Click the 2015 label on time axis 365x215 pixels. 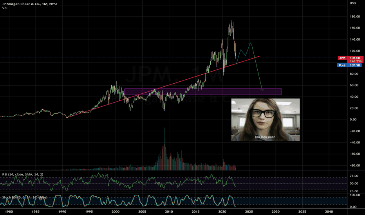click(x=195, y=211)
